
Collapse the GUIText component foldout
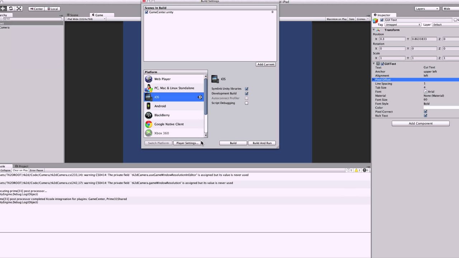point(374,64)
